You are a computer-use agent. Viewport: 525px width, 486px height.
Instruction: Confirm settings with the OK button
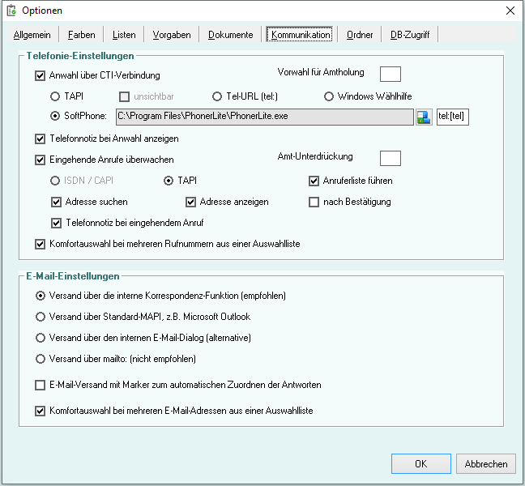point(420,464)
